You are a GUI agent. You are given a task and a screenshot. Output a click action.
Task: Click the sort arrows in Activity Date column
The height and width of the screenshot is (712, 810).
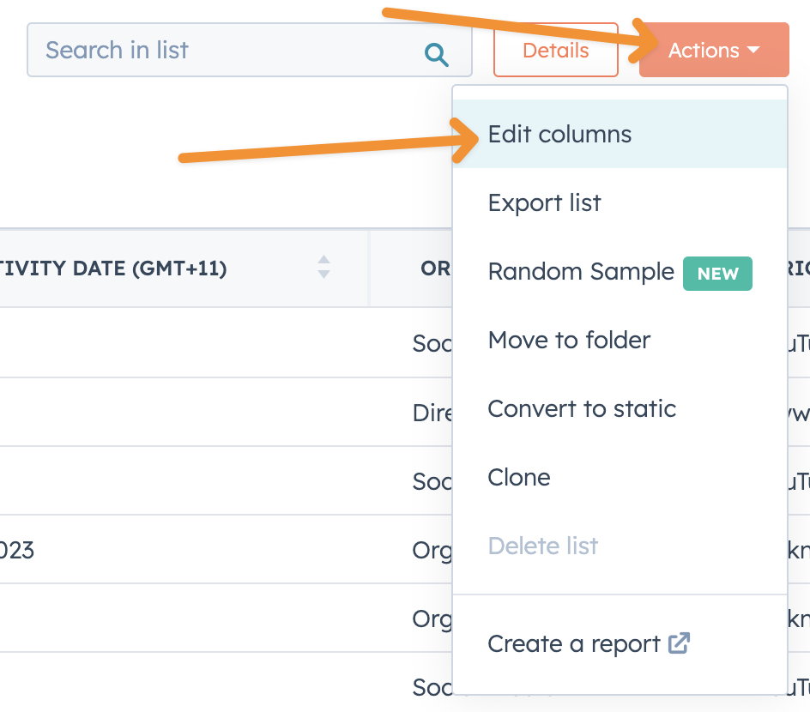(x=323, y=268)
